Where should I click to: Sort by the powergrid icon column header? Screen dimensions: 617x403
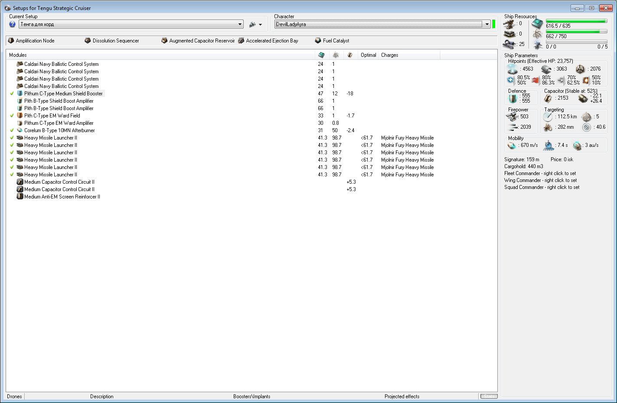point(336,55)
